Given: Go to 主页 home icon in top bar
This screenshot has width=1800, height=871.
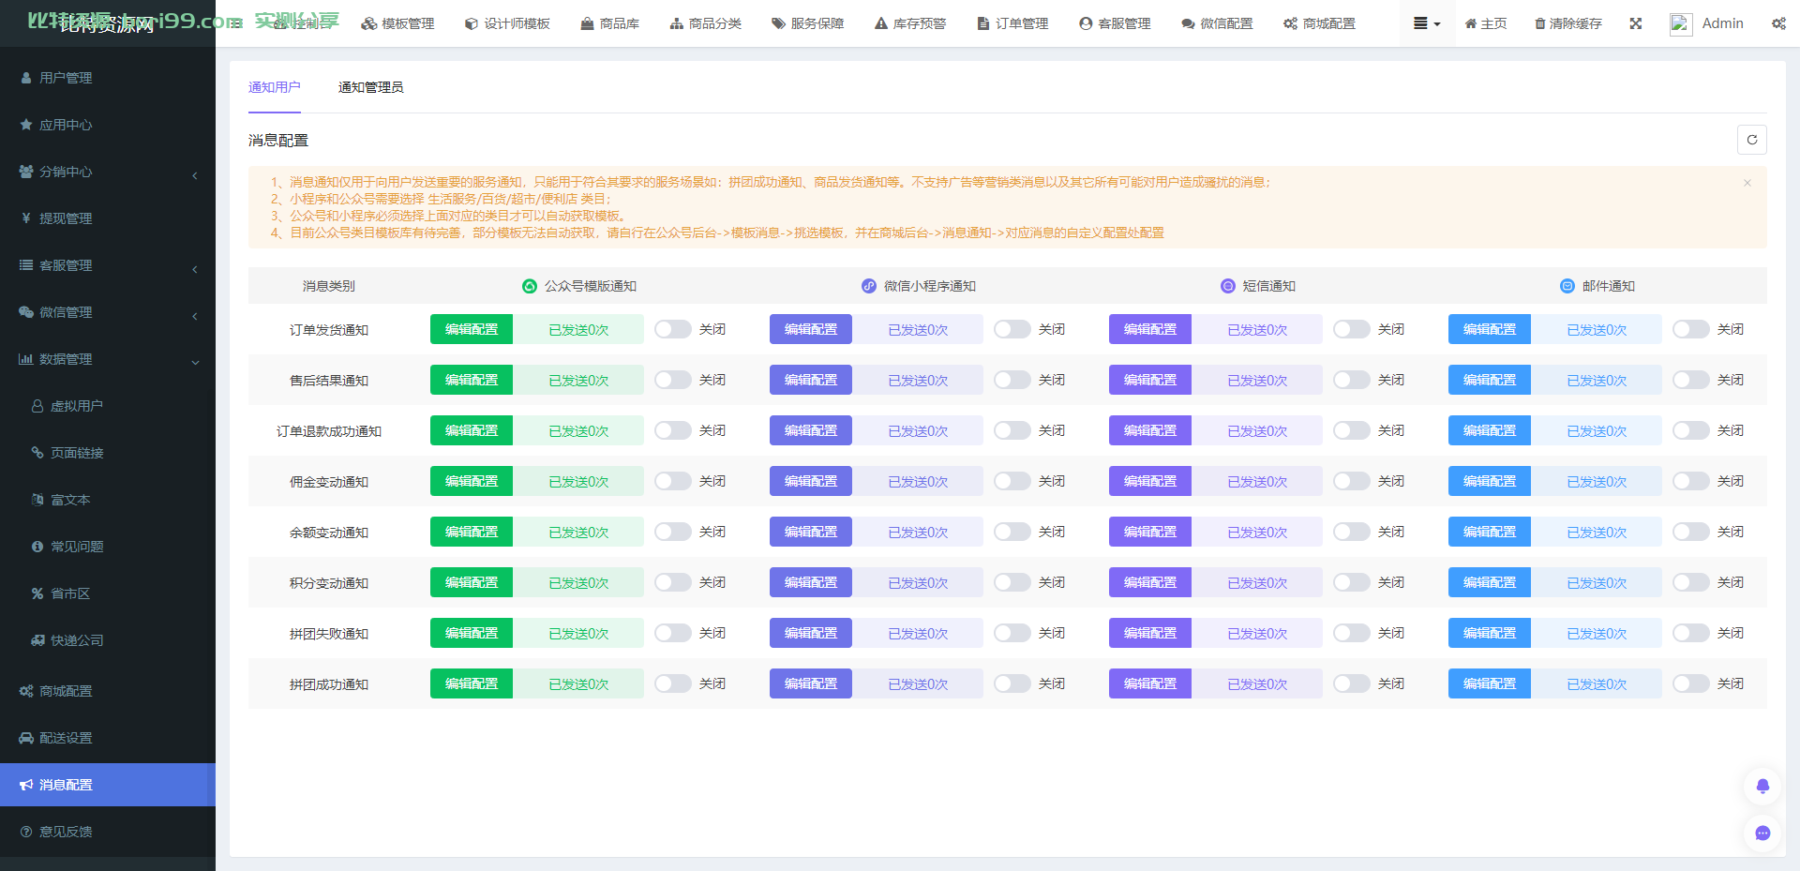Looking at the screenshot, I should coord(1471,23).
